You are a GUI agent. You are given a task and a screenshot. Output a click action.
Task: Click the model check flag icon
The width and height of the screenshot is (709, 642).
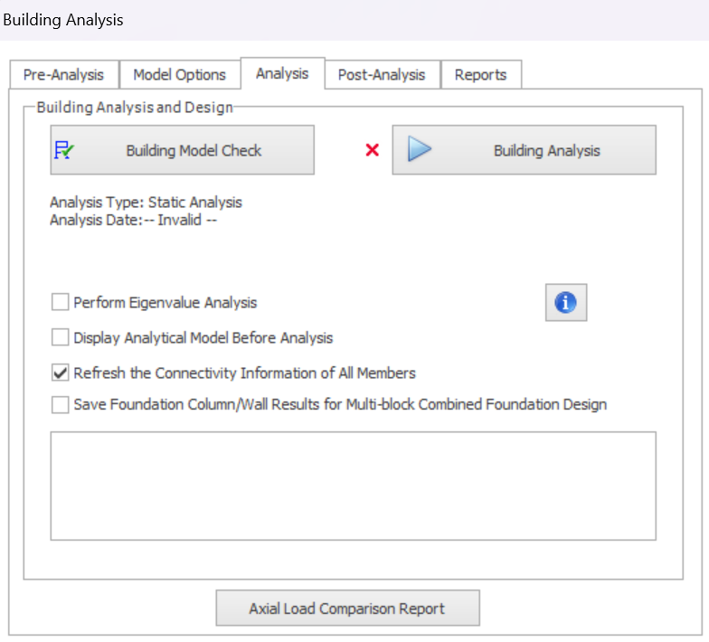64,150
